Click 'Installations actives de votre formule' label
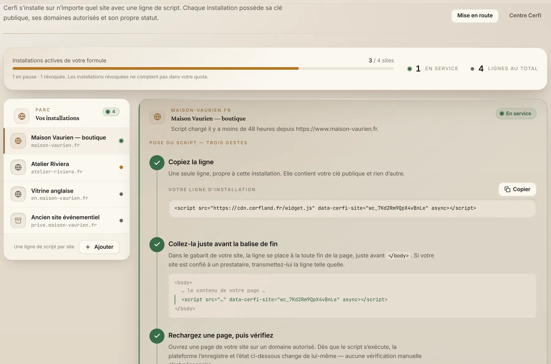The height and width of the screenshot is (364, 551). coord(59,61)
